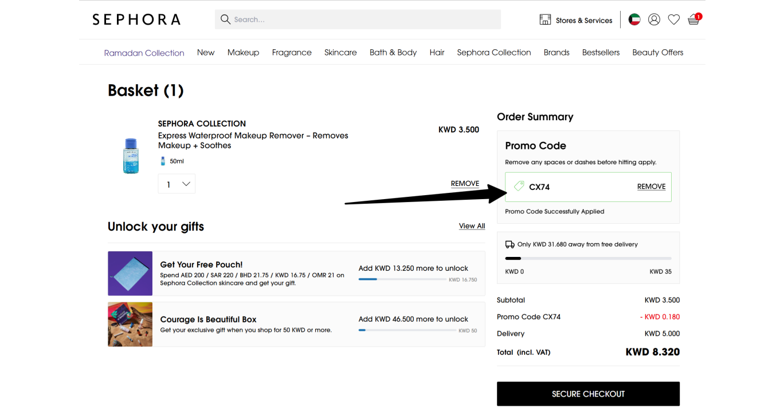Click the CX74 promo code field

click(x=588, y=187)
